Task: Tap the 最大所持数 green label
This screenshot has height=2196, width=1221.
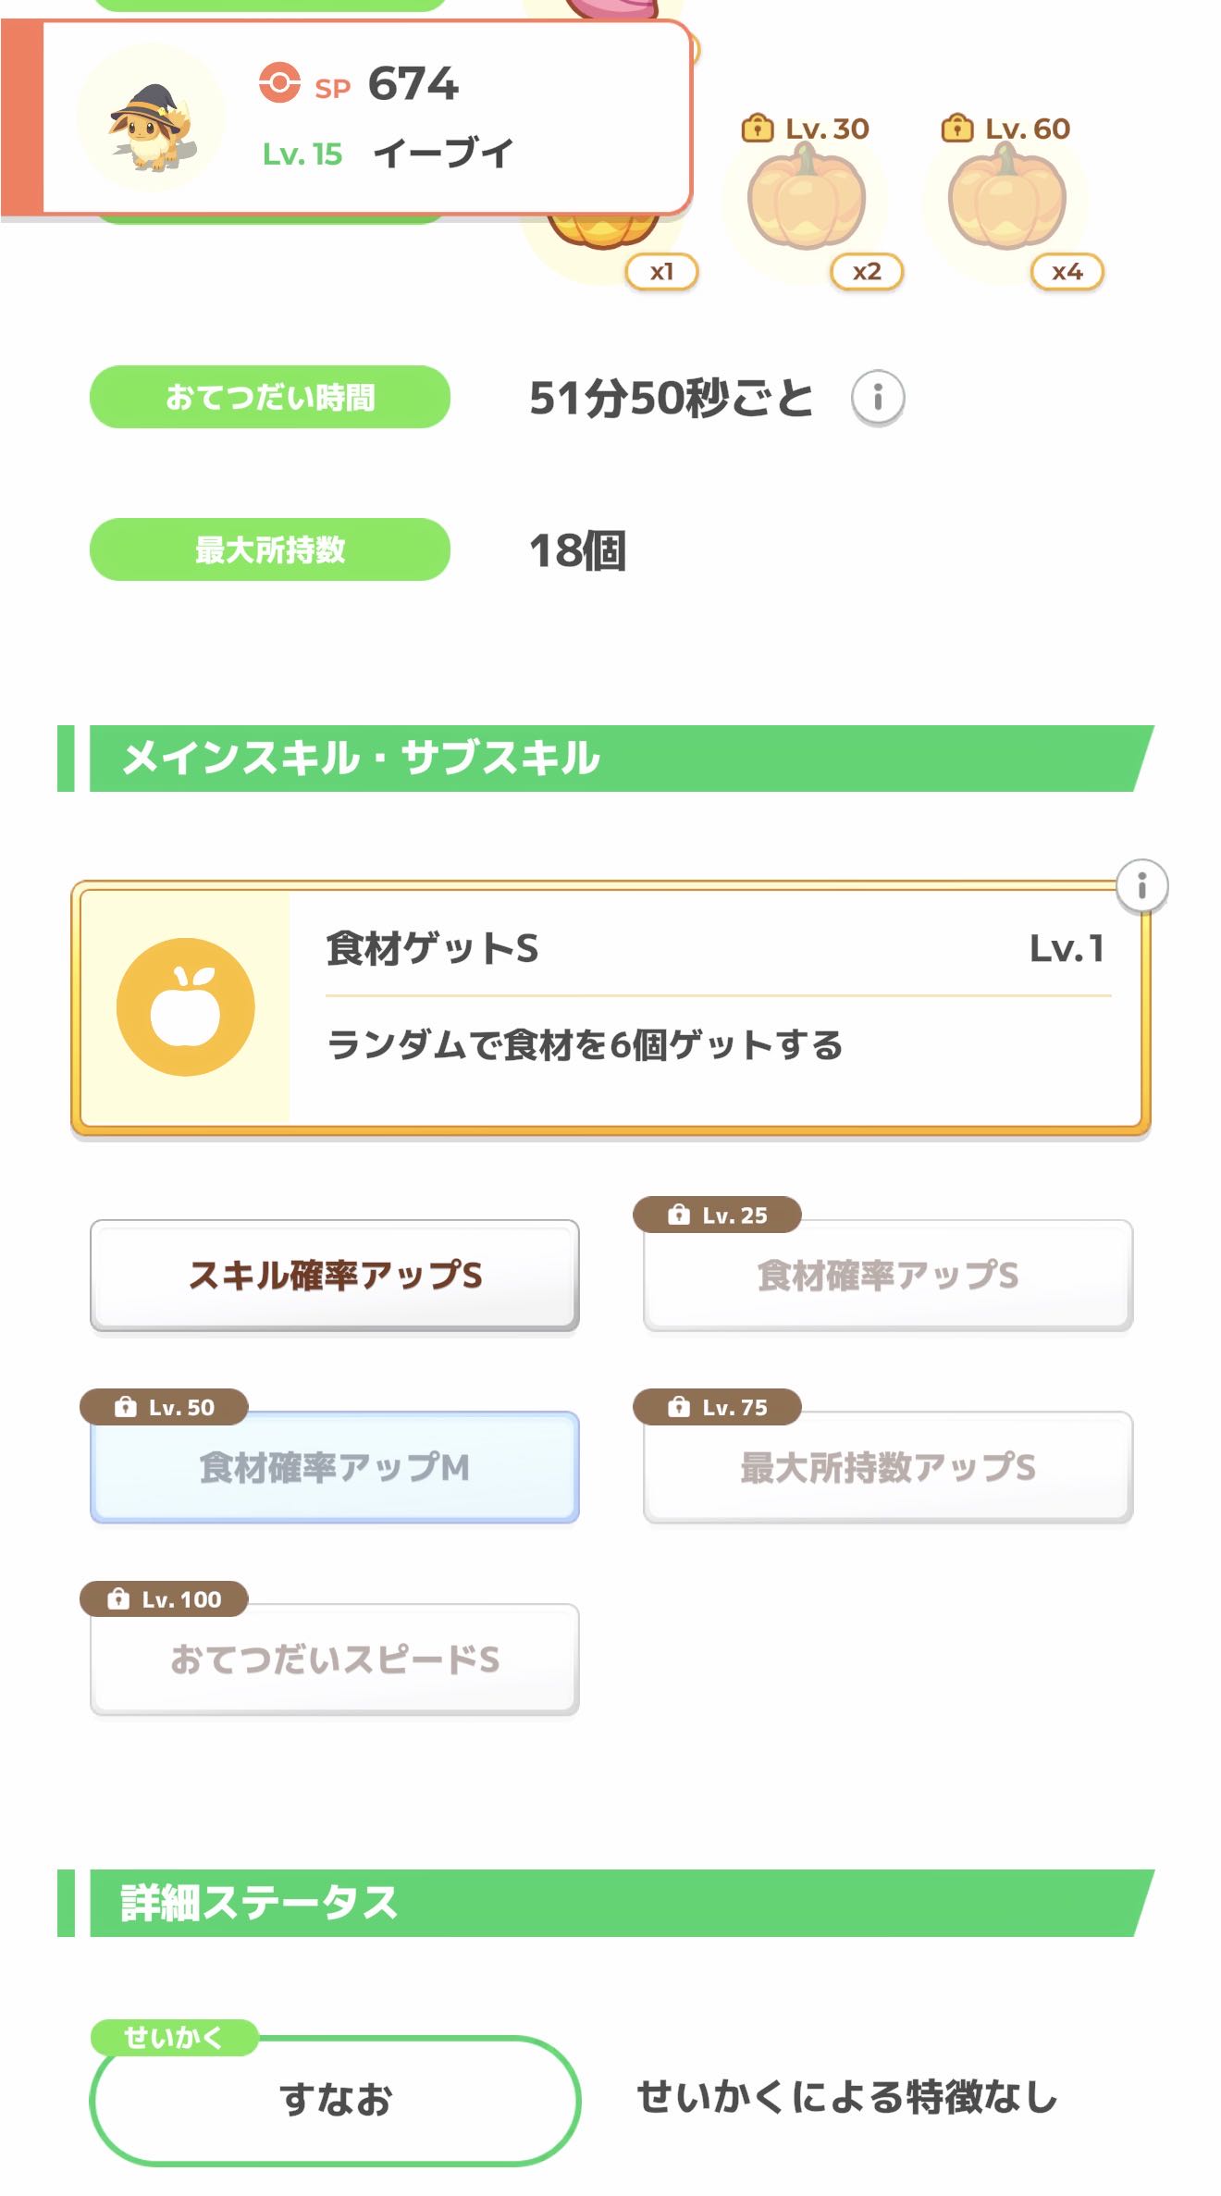Action: point(270,549)
